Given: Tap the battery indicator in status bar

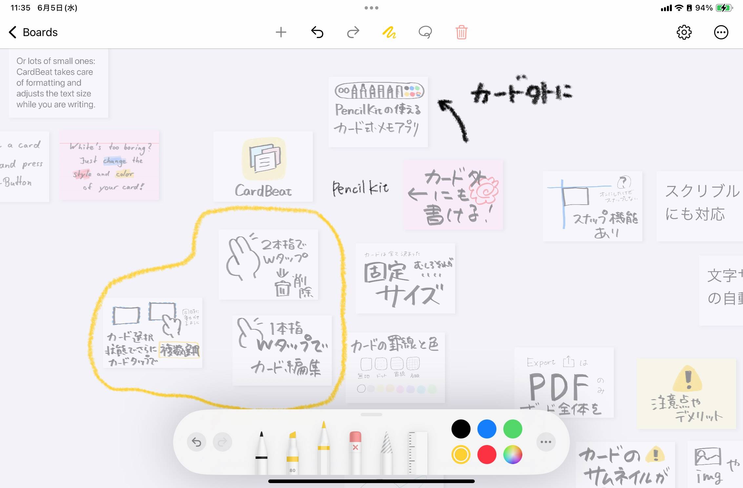Looking at the screenshot, I should point(724,8).
